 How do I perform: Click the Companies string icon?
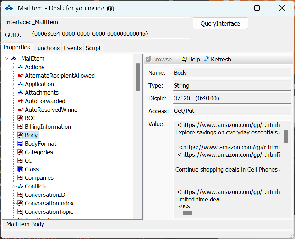click(20, 178)
